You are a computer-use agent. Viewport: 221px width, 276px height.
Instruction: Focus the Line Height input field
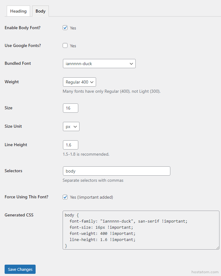click(x=70, y=145)
